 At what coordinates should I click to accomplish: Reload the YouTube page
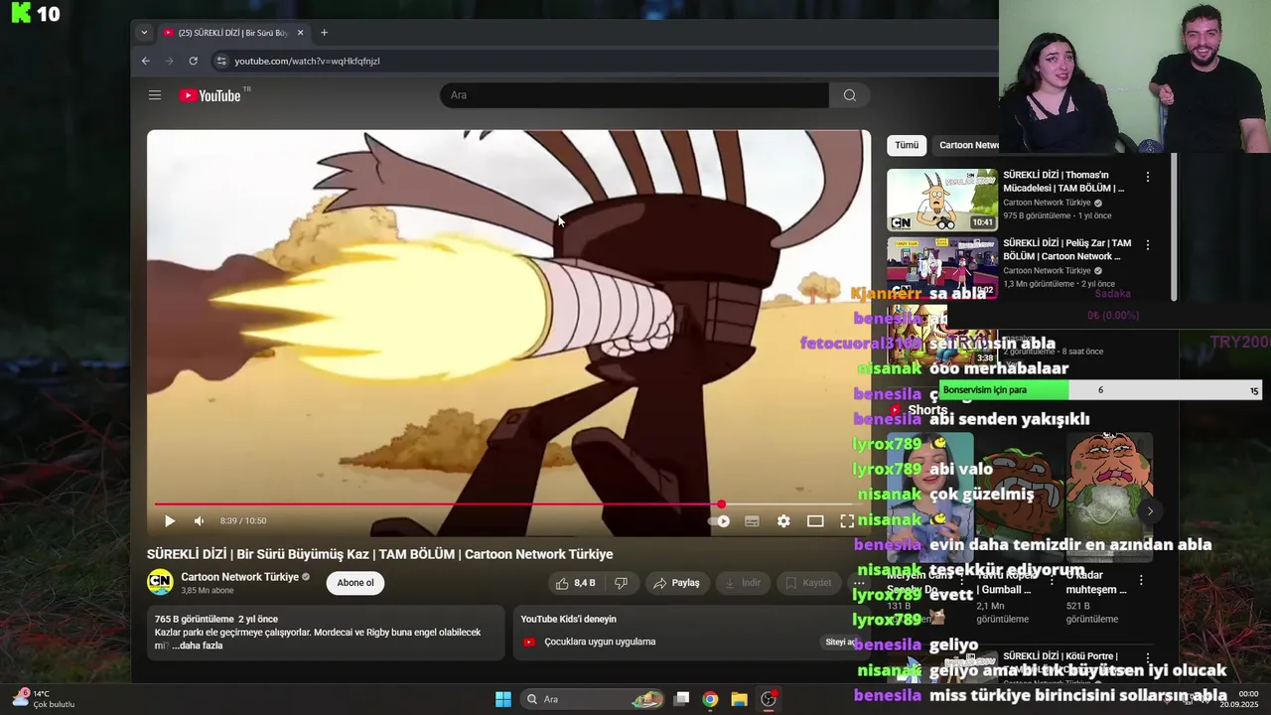193,61
